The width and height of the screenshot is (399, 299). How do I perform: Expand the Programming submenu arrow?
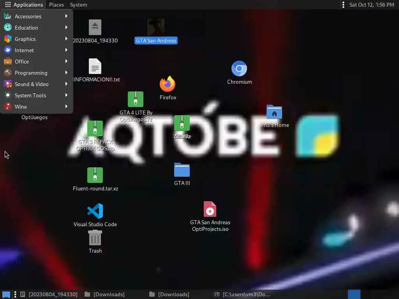coord(66,72)
